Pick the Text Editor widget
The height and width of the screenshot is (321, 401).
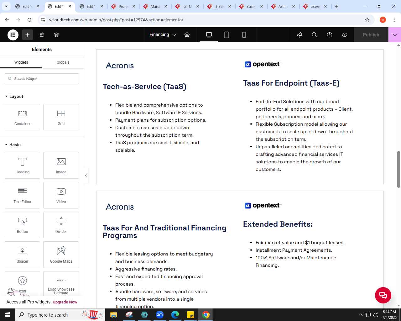click(x=22, y=195)
